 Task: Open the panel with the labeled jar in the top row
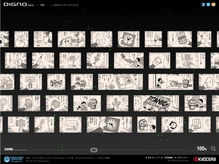pos(180,39)
